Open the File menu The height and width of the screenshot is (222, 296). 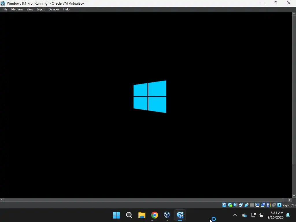pos(5,9)
